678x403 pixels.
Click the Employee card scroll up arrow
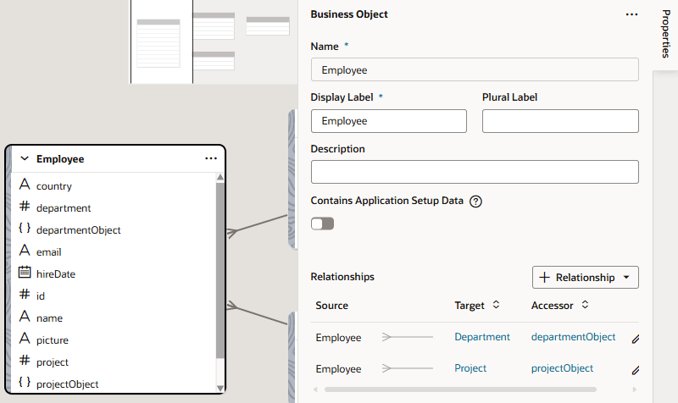pos(220,177)
